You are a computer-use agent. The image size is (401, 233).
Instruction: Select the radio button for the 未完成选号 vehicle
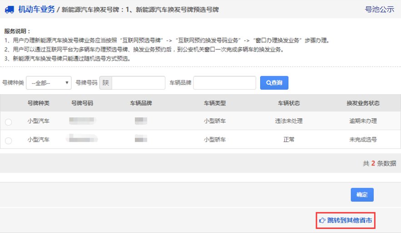pyautogui.click(x=8, y=141)
